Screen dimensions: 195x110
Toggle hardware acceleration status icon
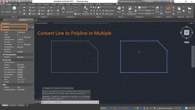(183, 108)
